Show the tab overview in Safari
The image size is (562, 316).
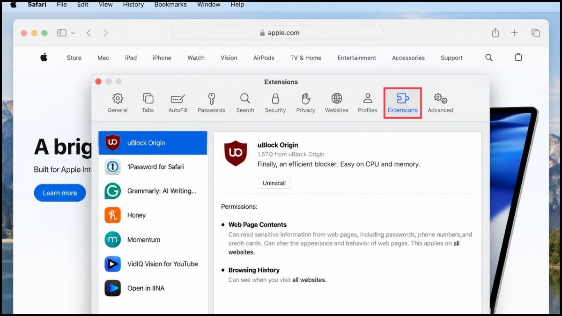[x=536, y=33]
